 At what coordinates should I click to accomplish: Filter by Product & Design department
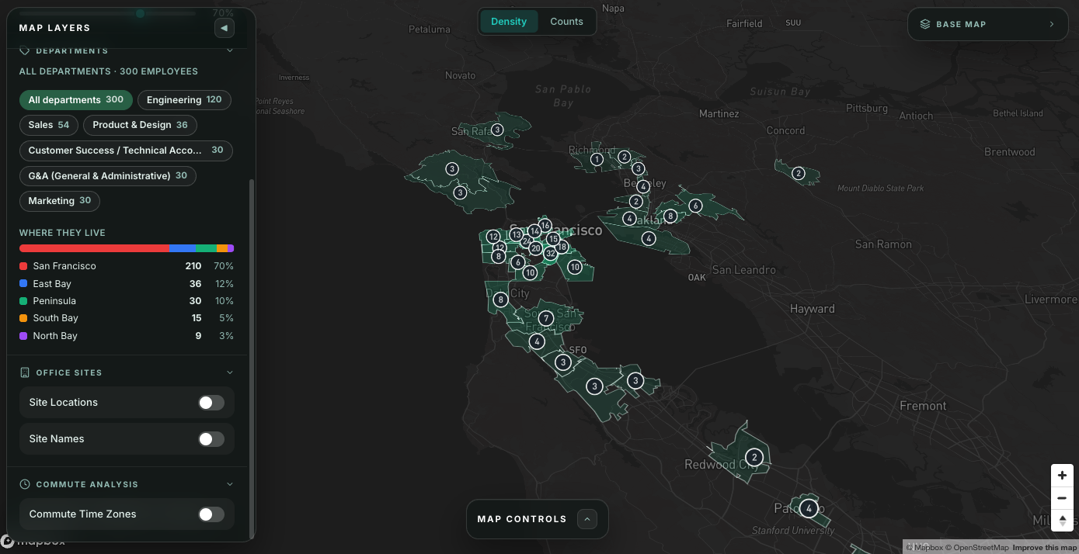coord(141,125)
